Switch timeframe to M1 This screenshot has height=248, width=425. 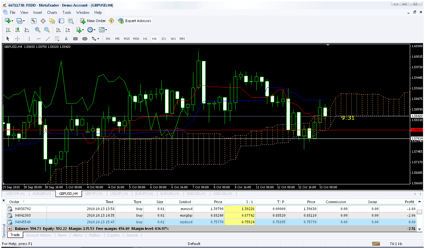click(108, 39)
